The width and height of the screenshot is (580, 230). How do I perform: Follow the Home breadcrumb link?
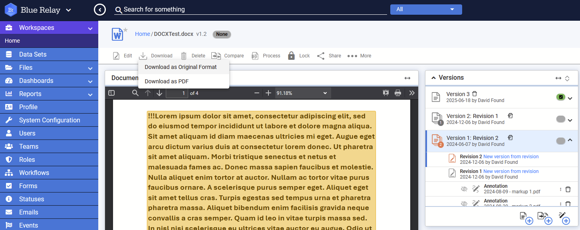(142, 34)
